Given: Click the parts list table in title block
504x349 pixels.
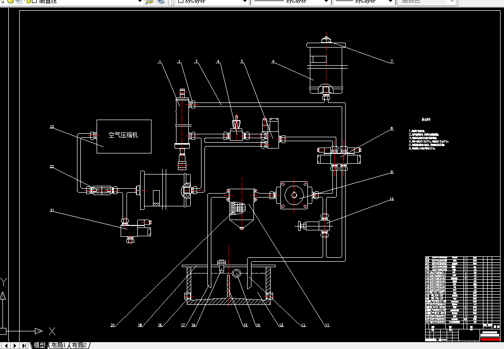Looking at the screenshot, I should [x=462, y=290].
